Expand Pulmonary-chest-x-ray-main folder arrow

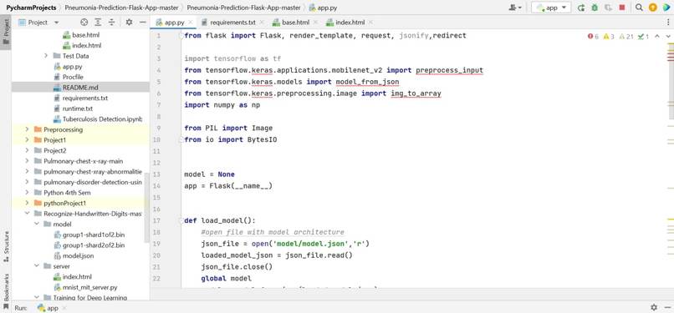(x=28, y=161)
